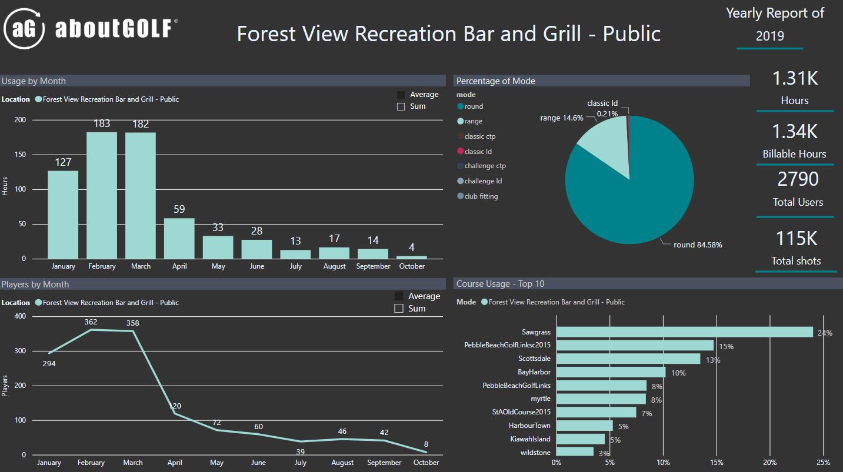Click the Mode legend entry in Course Usage
843x472 pixels.
pos(552,302)
